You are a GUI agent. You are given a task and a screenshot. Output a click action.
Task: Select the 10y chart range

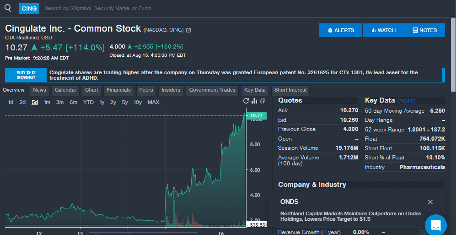click(x=138, y=102)
